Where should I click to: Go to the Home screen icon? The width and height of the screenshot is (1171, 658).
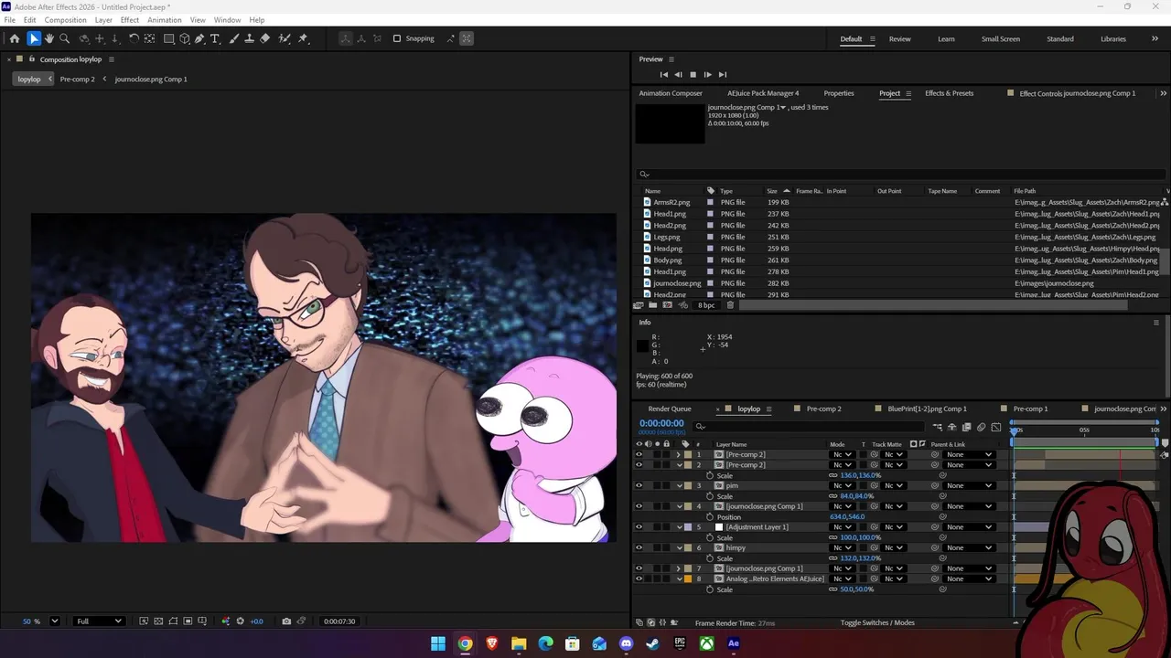[15, 38]
